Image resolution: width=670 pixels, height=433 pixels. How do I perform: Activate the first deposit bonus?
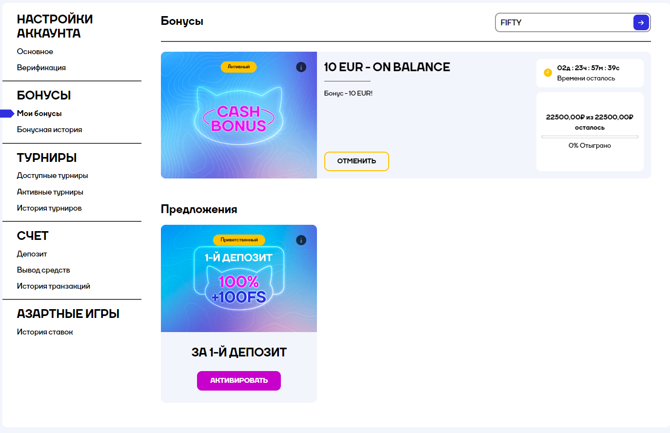(x=239, y=381)
